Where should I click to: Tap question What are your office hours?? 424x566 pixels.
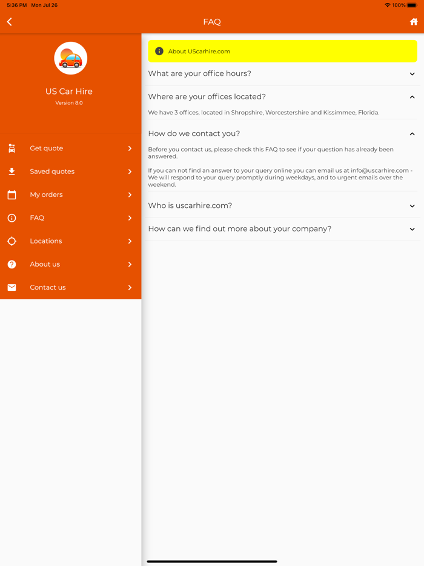[x=199, y=74]
